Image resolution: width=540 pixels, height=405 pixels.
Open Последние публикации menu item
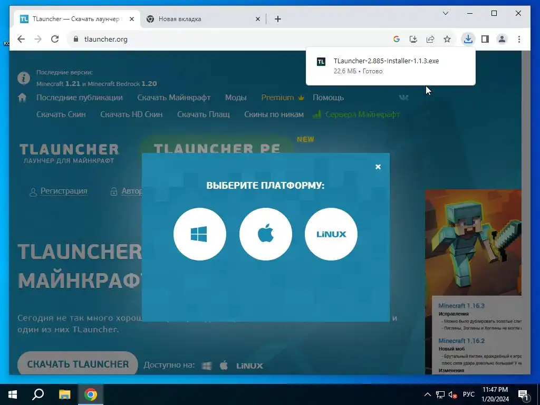coord(80,98)
